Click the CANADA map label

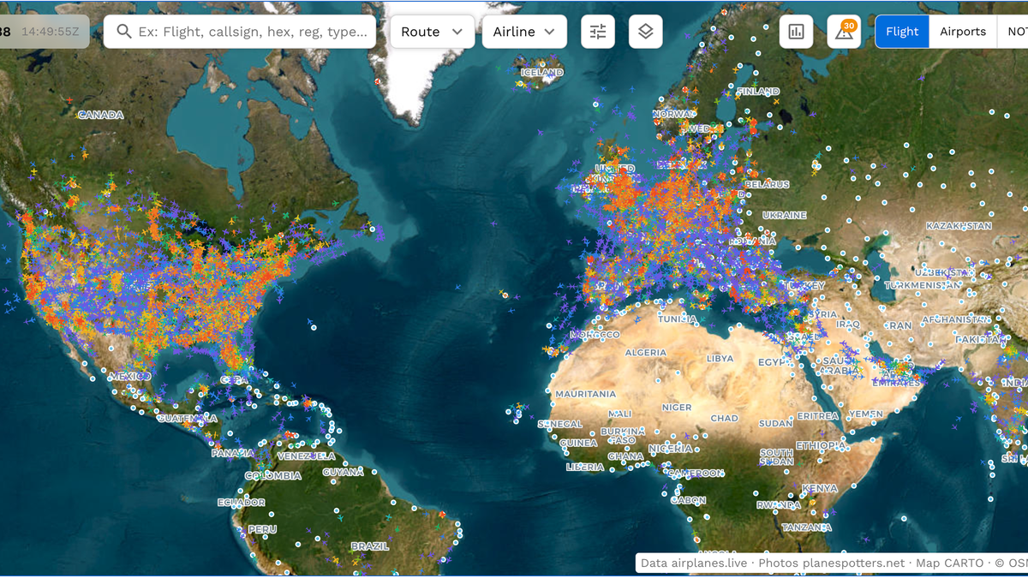coord(101,115)
